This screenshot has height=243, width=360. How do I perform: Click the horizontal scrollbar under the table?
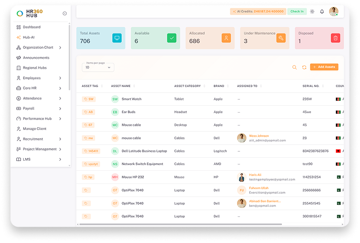pyautogui.click(x=181, y=225)
